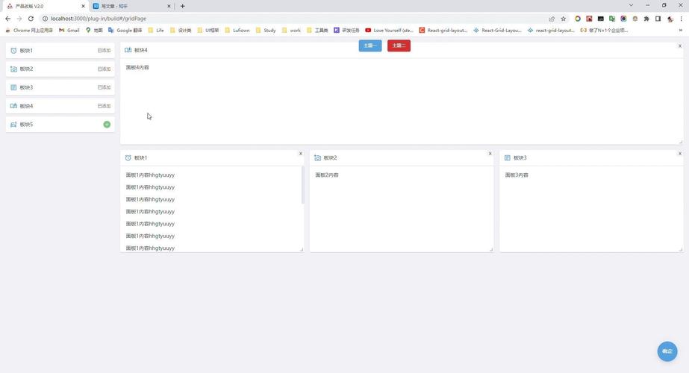The width and height of the screenshot is (689, 373).
Task: Click the corner resize handle of 板块1 panel
Action: (302, 250)
